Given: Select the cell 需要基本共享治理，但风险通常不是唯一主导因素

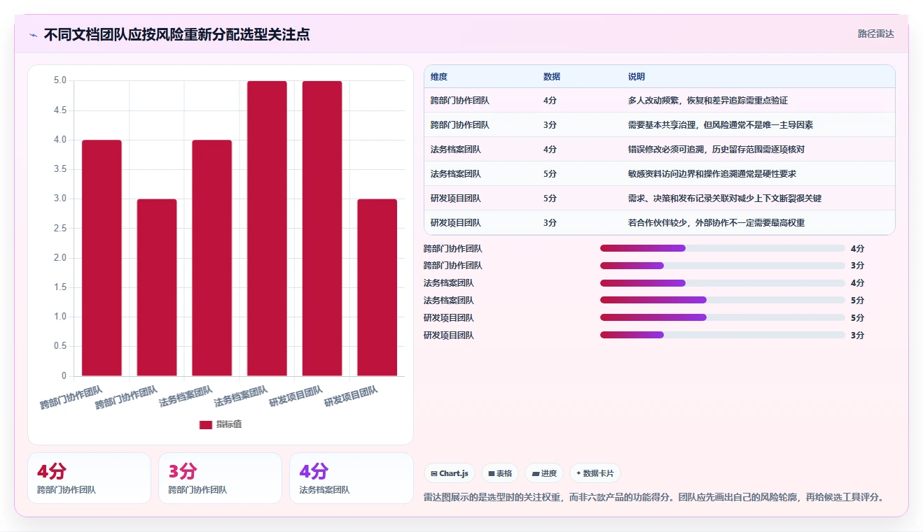Looking at the screenshot, I should click(x=721, y=125).
